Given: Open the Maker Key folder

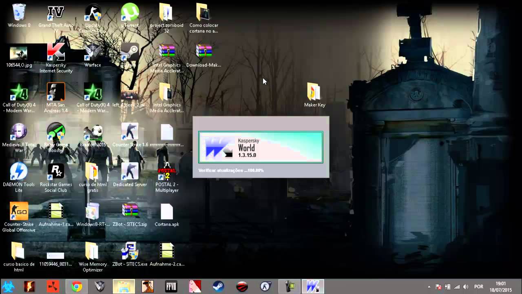Looking at the screenshot, I should tap(314, 92).
